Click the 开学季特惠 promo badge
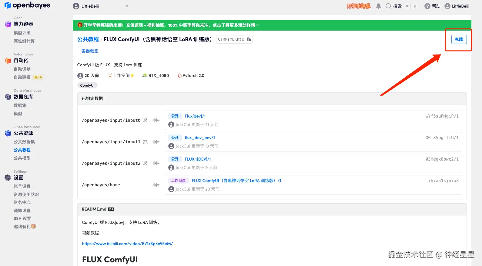 pyautogui.click(x=358, y=6)
